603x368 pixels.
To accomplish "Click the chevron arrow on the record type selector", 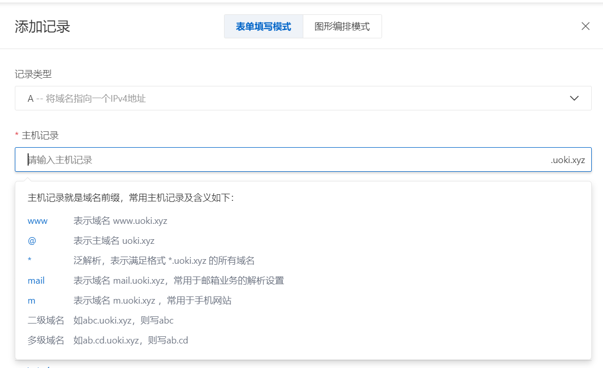I will [574, 98].
